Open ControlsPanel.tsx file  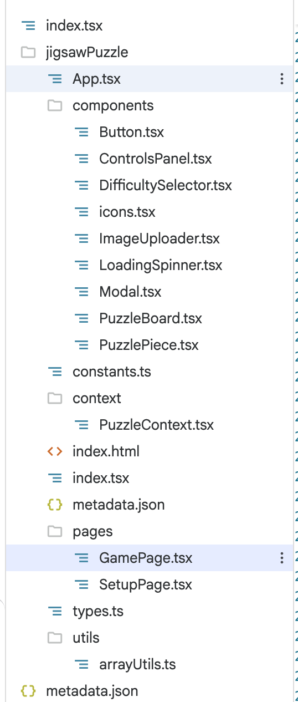click(156, 159)
